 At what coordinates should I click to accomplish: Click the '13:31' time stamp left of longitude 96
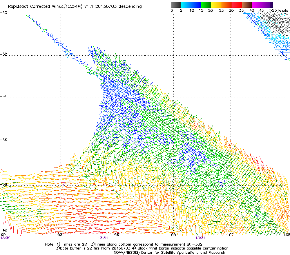point(103,238)
